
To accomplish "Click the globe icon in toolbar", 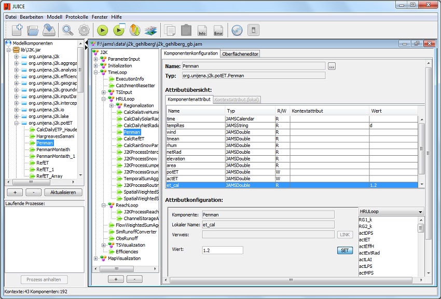I will (237, 30).
